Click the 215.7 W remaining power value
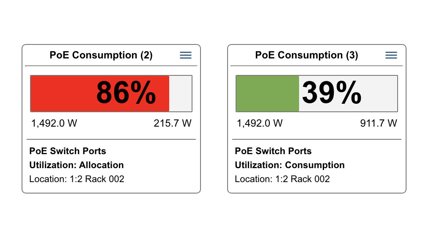The width and height of the screenshot is (423, 238). pos(173,124)
